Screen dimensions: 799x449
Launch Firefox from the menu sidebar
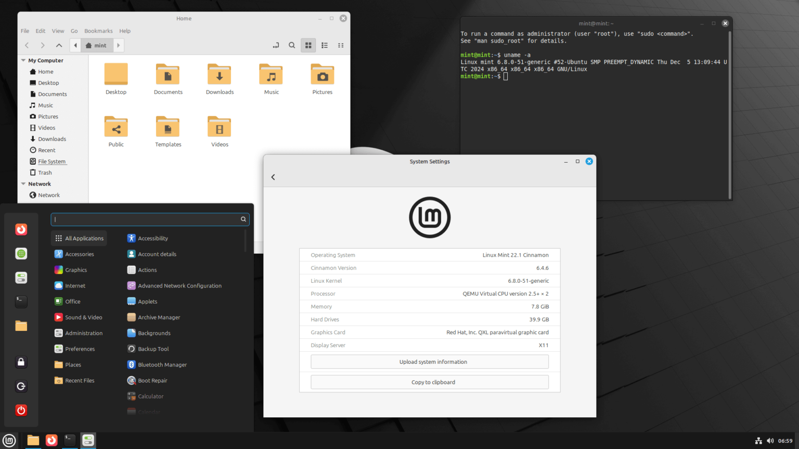[21, 229]
